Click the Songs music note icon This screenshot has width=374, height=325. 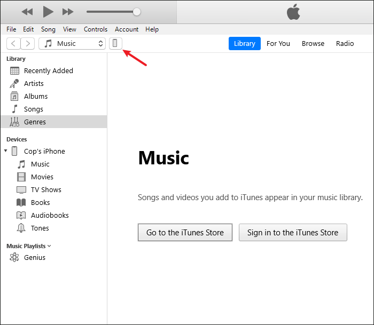[15, 109]
